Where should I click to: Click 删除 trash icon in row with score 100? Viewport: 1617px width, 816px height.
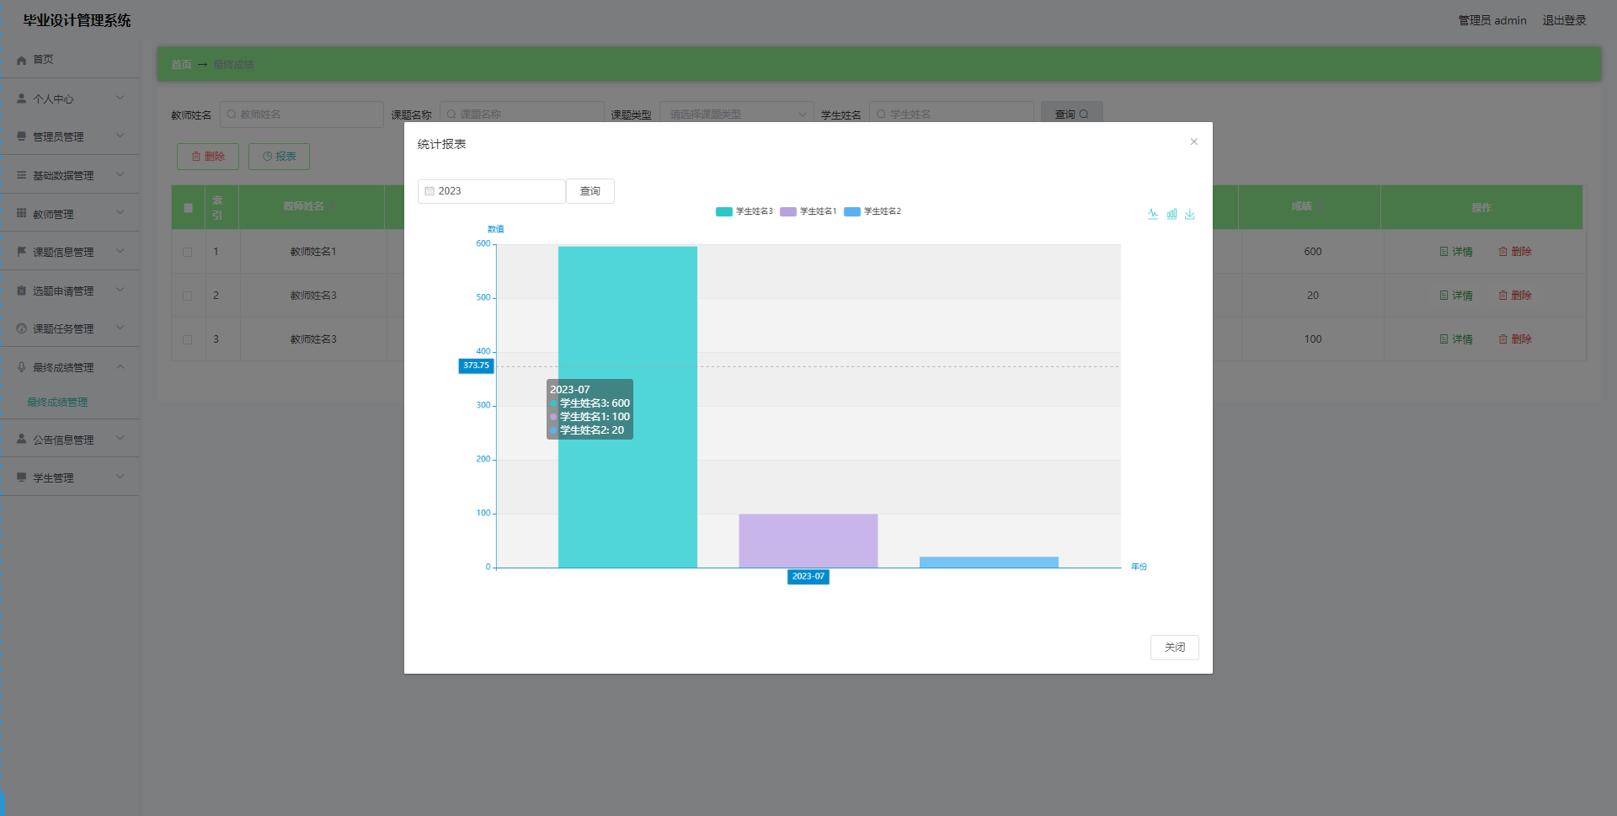click(x=1502, y=339)
